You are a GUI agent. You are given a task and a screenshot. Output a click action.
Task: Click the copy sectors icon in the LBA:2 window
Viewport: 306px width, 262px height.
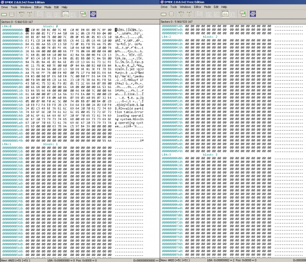pos(243,14)
